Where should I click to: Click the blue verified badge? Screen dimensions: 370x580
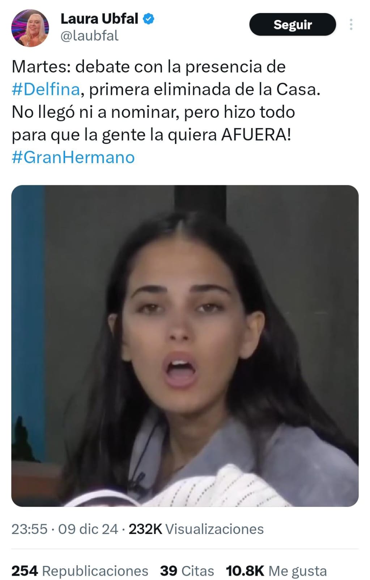(149, 19)
